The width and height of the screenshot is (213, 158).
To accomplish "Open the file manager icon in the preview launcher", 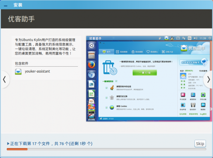I will (92, 55).
